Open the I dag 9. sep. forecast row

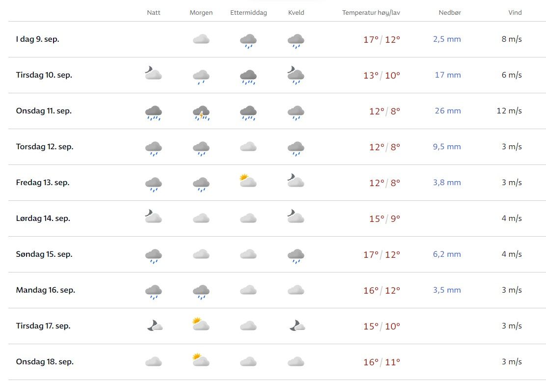click(x=37, y=39)
